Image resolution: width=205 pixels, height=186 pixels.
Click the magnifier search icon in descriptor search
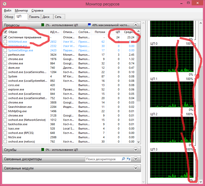pyautogui.click(x=123, y=159)
